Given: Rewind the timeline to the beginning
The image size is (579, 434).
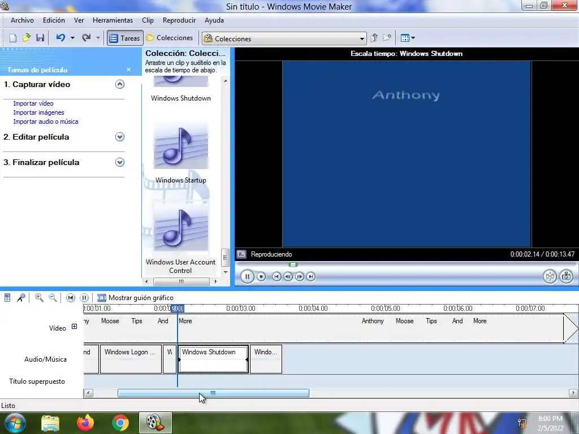Looking at the screenshot, I should (x=71, y=297).
